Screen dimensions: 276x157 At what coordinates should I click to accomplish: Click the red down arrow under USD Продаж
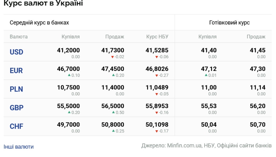[x=112, y=57]
